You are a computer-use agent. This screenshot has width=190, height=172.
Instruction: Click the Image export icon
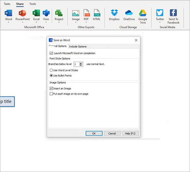tap(76, 13)
